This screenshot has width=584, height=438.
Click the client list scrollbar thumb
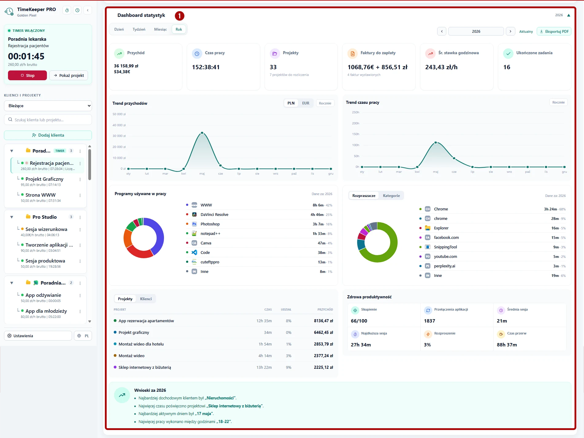(90, 164)
